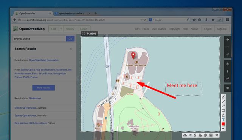Viewport: 242px width, 140px height.
Task: Open the red color picker swatch
Action: click(223, 124)
